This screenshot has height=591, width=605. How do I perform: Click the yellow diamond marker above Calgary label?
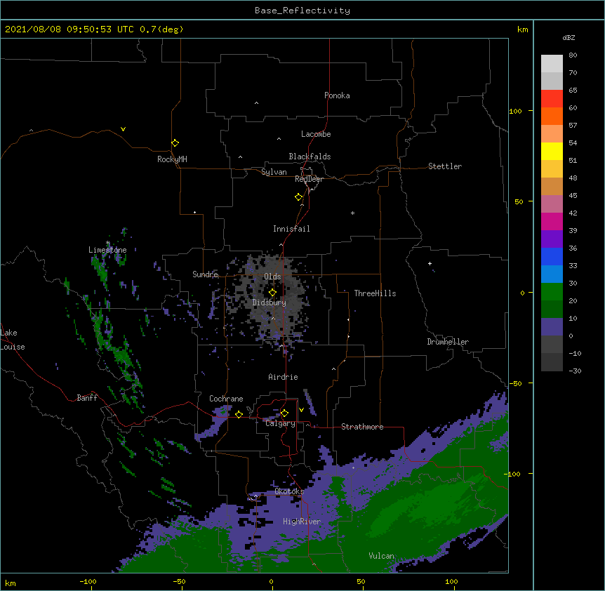284,413
